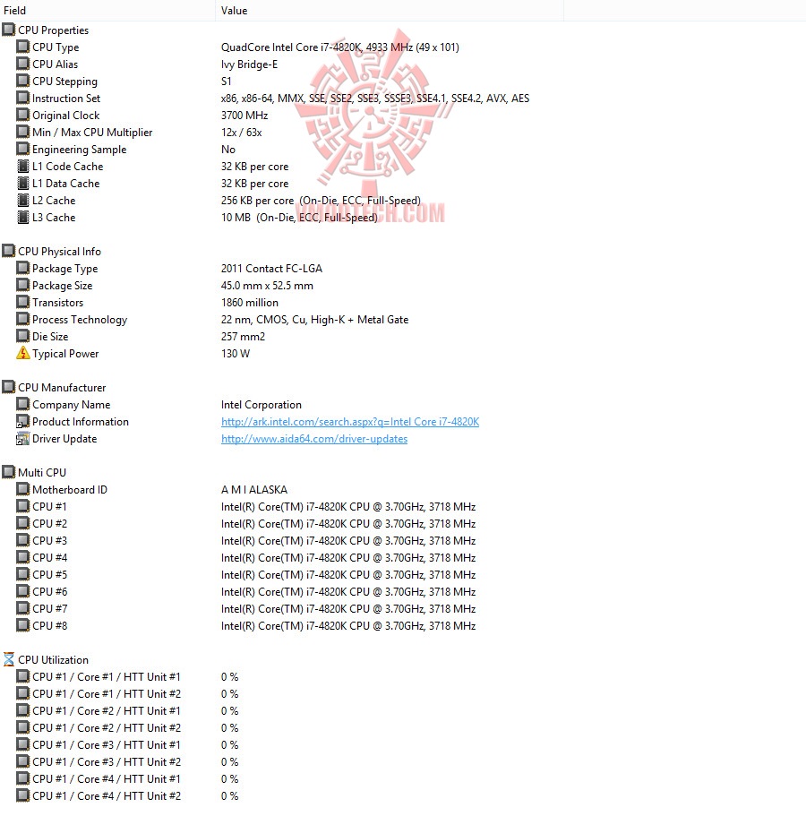Select the CPU #5 row label
This screenshot has width=806, height=816.
tap(50, 574)
